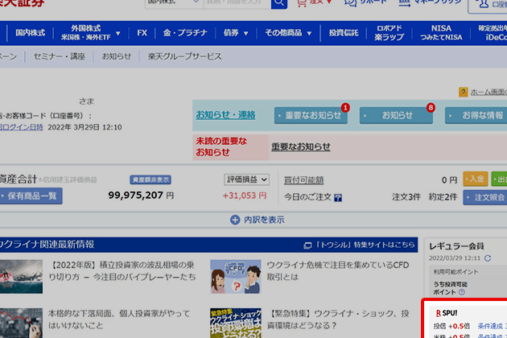The height and width of the screenshot is (338, 507).
Task: Click the red badge on 重要なお知らせ
Action: tap(345, 107)
